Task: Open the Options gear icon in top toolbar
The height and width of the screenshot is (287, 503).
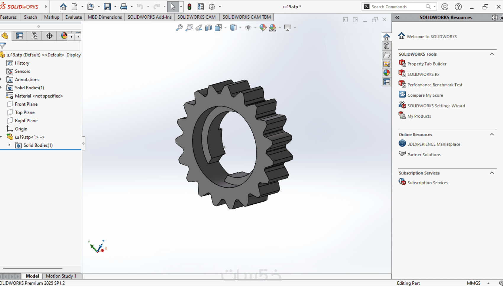Action: tap(212, 7)
